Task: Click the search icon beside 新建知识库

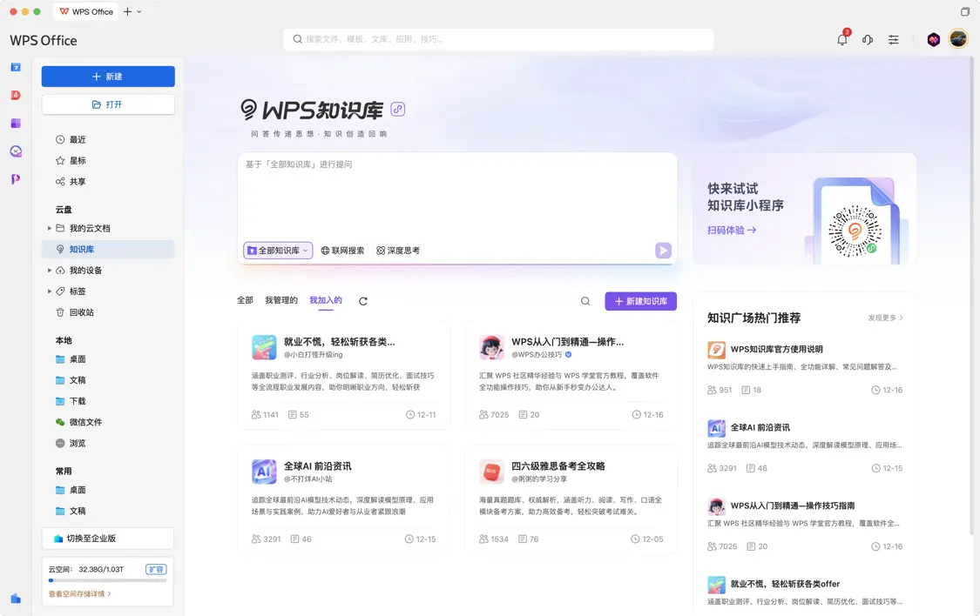Action: 585,301
